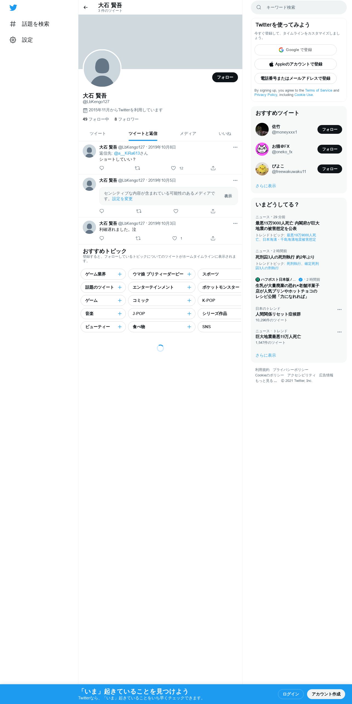352x704 pixels.
Task: Add the ウマ娘 プリティーダービー topic plus
Action: tap(189, 274)
